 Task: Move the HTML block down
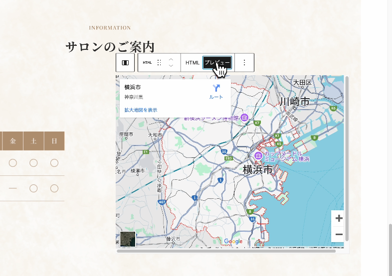[171, 66]
